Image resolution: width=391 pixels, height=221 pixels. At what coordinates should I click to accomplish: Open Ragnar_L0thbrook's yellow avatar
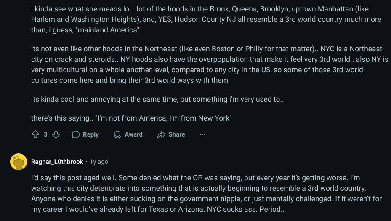point(19,162)
